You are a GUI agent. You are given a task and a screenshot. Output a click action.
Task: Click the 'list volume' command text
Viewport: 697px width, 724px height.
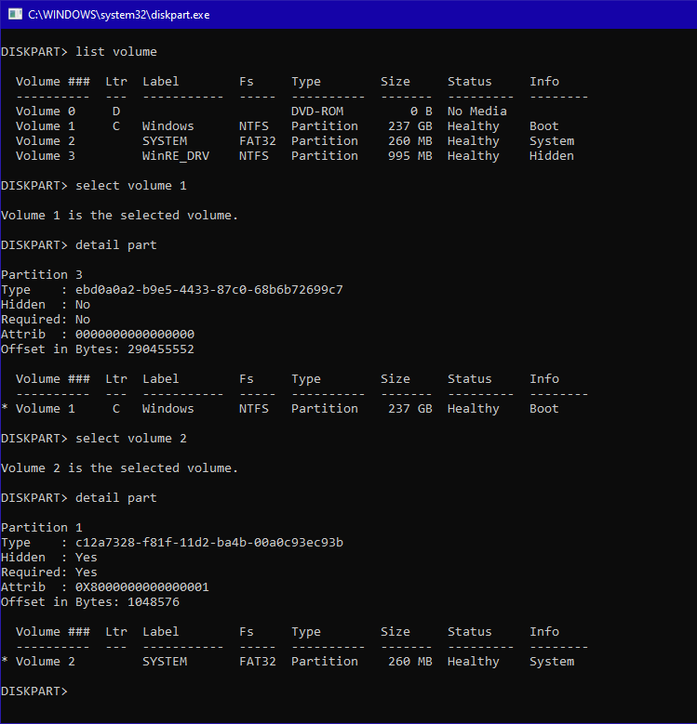[x=116, y=52]
